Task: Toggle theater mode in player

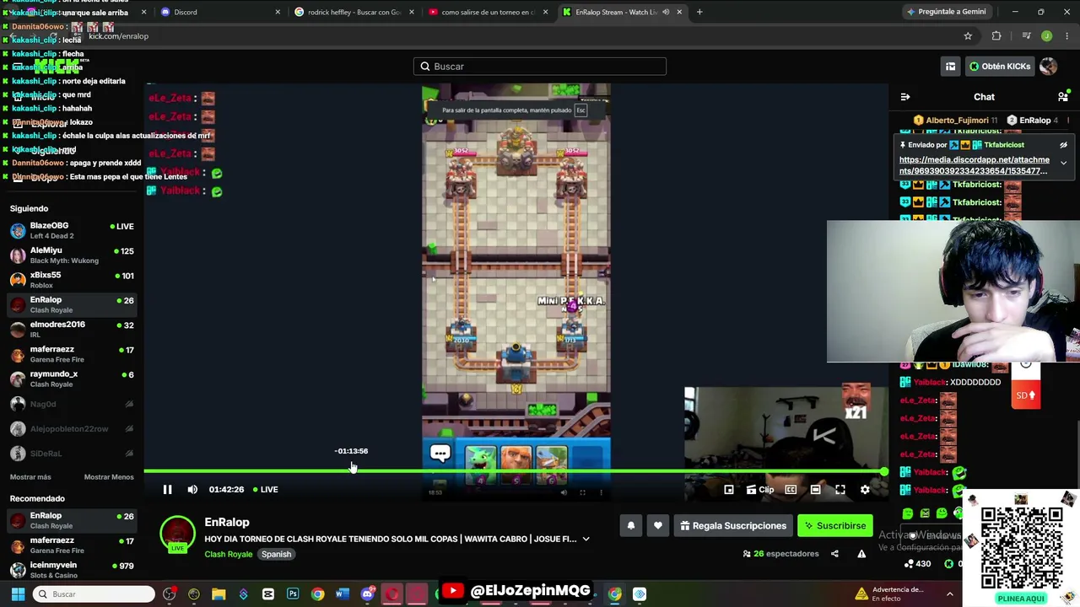Action: pyautogui.click(x=815, y=490)
